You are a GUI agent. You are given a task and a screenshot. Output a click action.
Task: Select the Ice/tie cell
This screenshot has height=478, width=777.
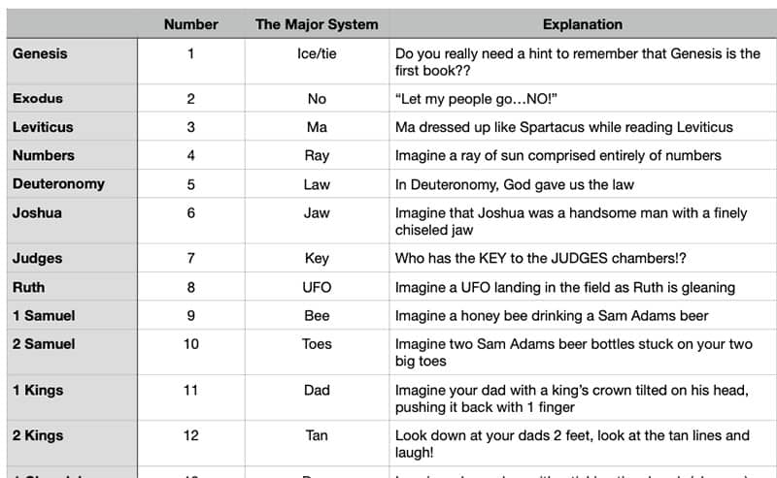(x=317, y=54)
